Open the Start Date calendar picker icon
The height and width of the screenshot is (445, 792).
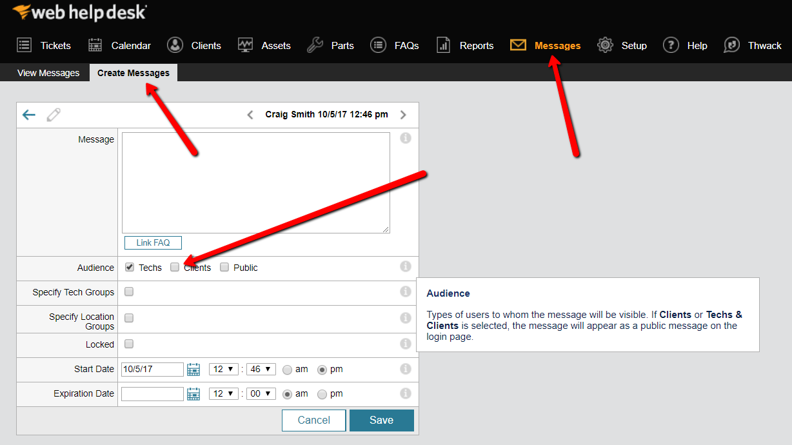(193, 370)
